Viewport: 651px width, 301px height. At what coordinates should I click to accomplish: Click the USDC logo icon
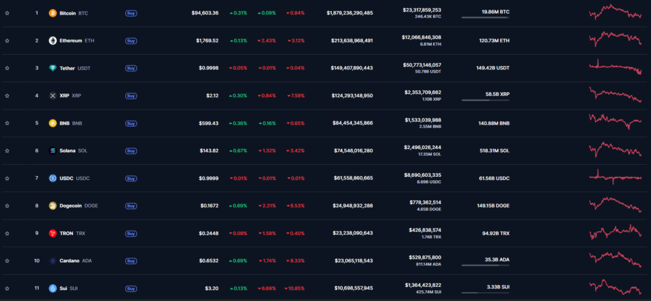click(53, 178)
